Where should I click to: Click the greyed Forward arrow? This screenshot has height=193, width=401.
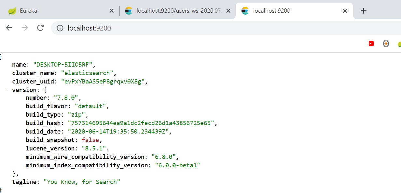25,28
